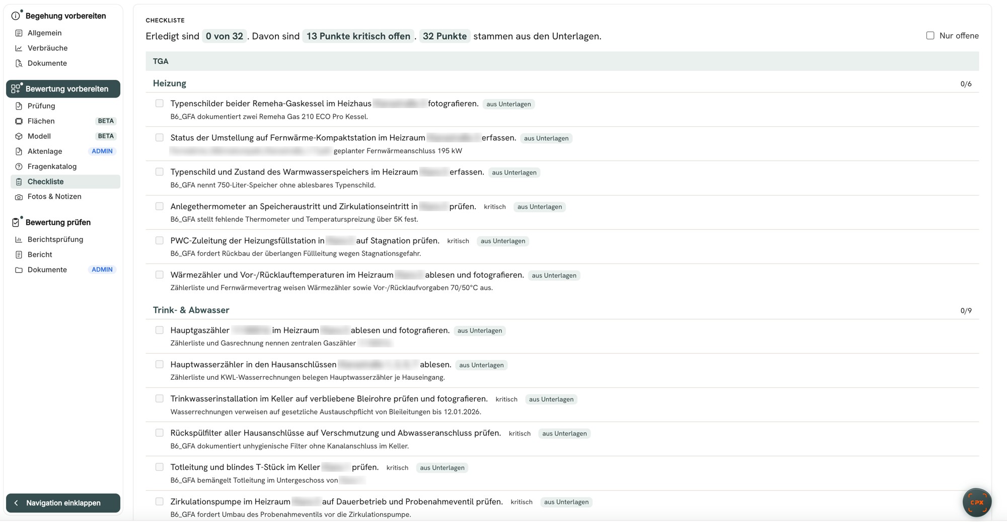Tick the Zirkulationspumpe im Heizraum item
The width and height of the screenshot is (1007, 522).
point(159,501)
